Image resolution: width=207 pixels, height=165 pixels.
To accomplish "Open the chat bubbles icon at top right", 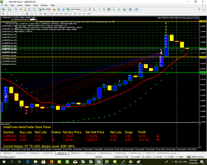I will 204,9.
